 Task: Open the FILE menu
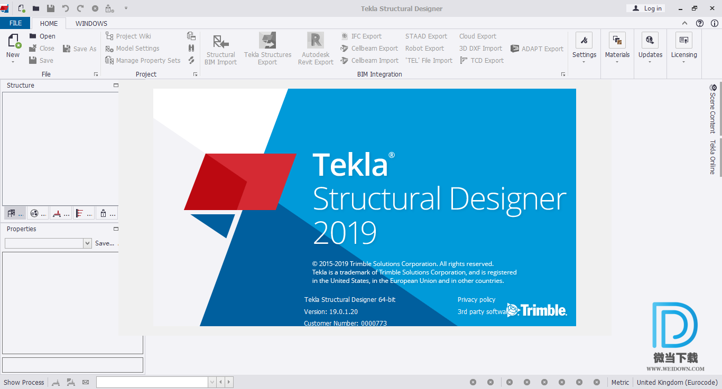click(x=15, y=23)
